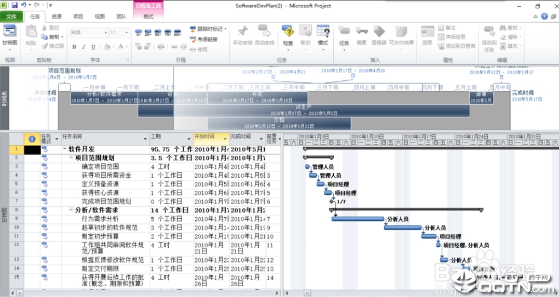
Task: Open the Microsoft Project Help icon
Action: pos(544,16)
